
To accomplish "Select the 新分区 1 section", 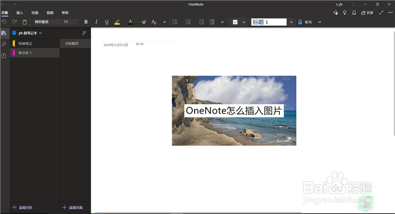I will coord(35,53).
